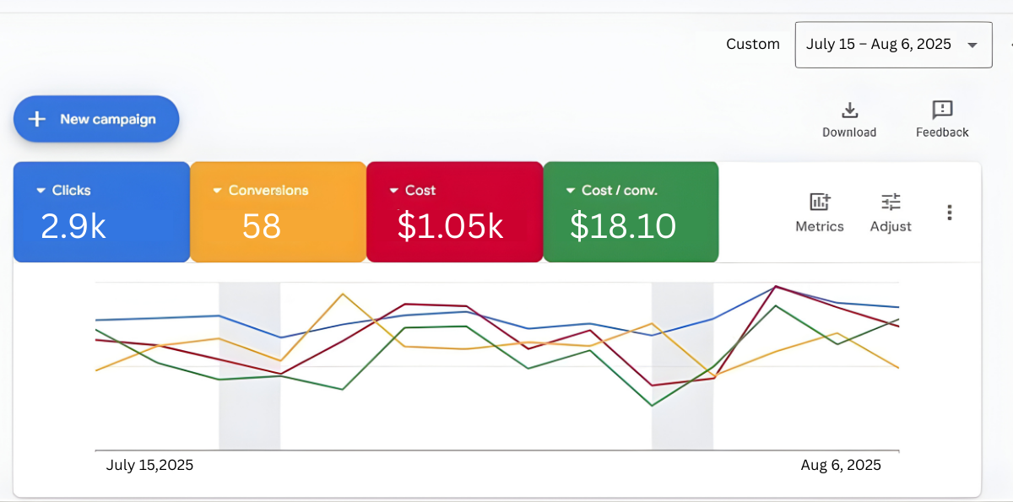Click the Download icon
Screen dimensions: 1013x502
tap(849, 111)
